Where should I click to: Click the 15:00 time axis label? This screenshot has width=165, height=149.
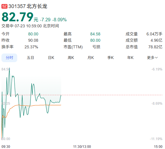(158, 147)
